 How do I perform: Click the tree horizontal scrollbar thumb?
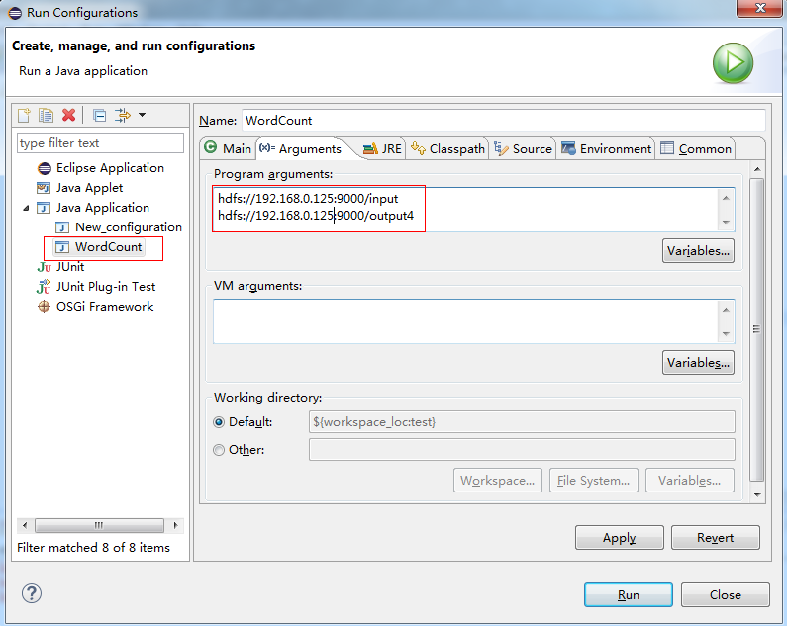pos(99,526)
